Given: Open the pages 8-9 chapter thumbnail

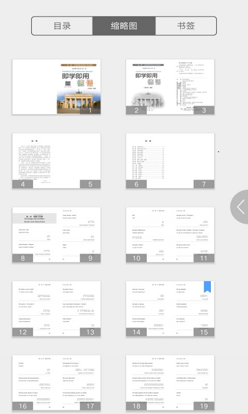Looking at the screenshot, I should pos(56,235).
